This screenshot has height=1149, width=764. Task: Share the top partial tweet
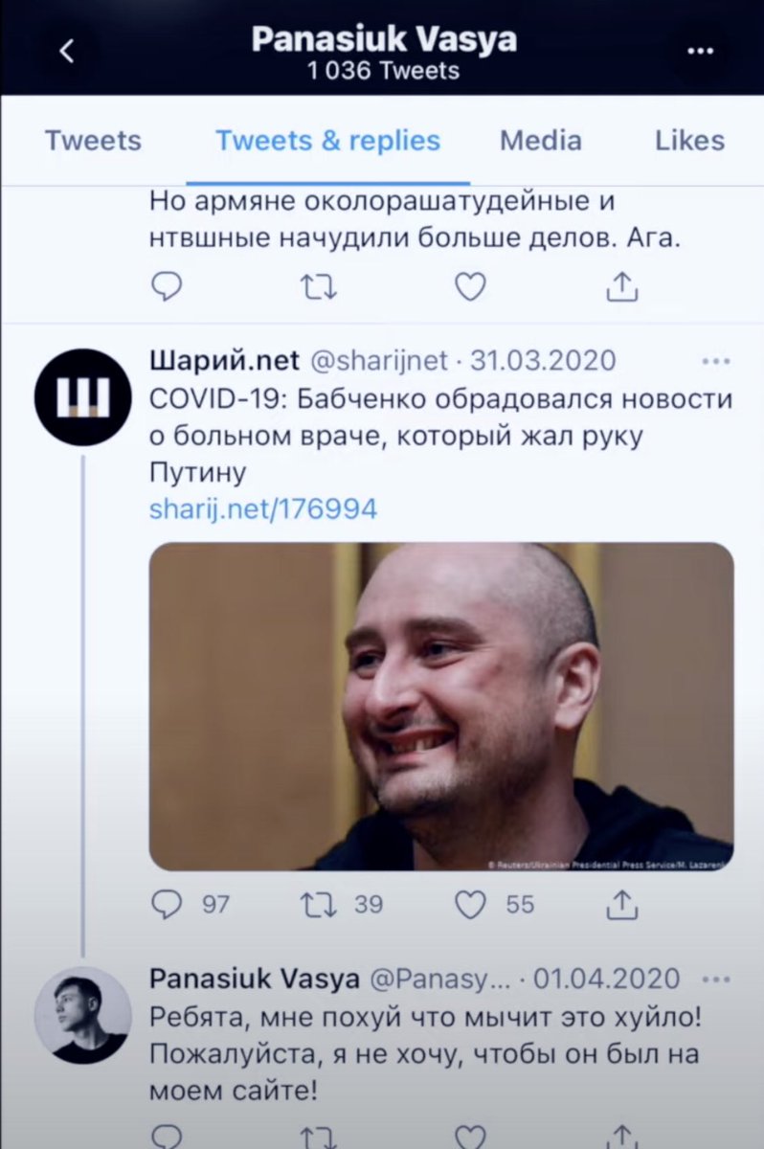pyautogui.click(x=622, y=285)
